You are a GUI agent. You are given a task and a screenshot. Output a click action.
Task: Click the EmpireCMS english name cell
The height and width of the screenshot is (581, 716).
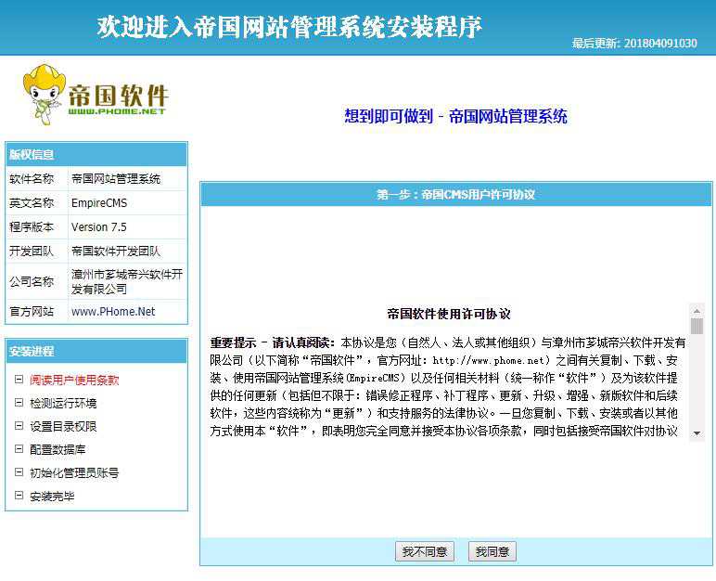(x=127, y=203)
